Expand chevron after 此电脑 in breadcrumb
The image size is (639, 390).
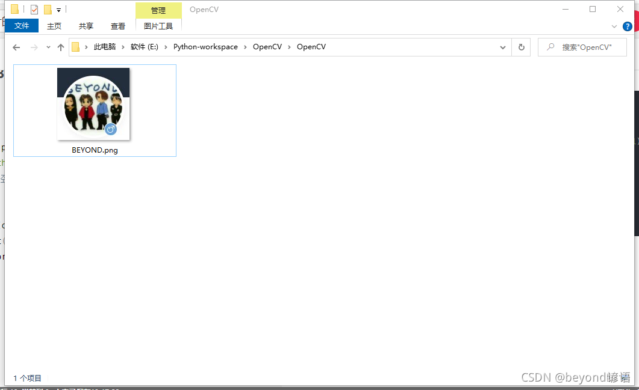pos(123,47)
